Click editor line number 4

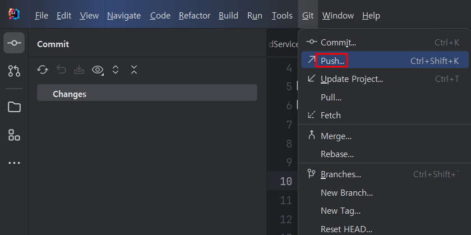coord(289,68)
